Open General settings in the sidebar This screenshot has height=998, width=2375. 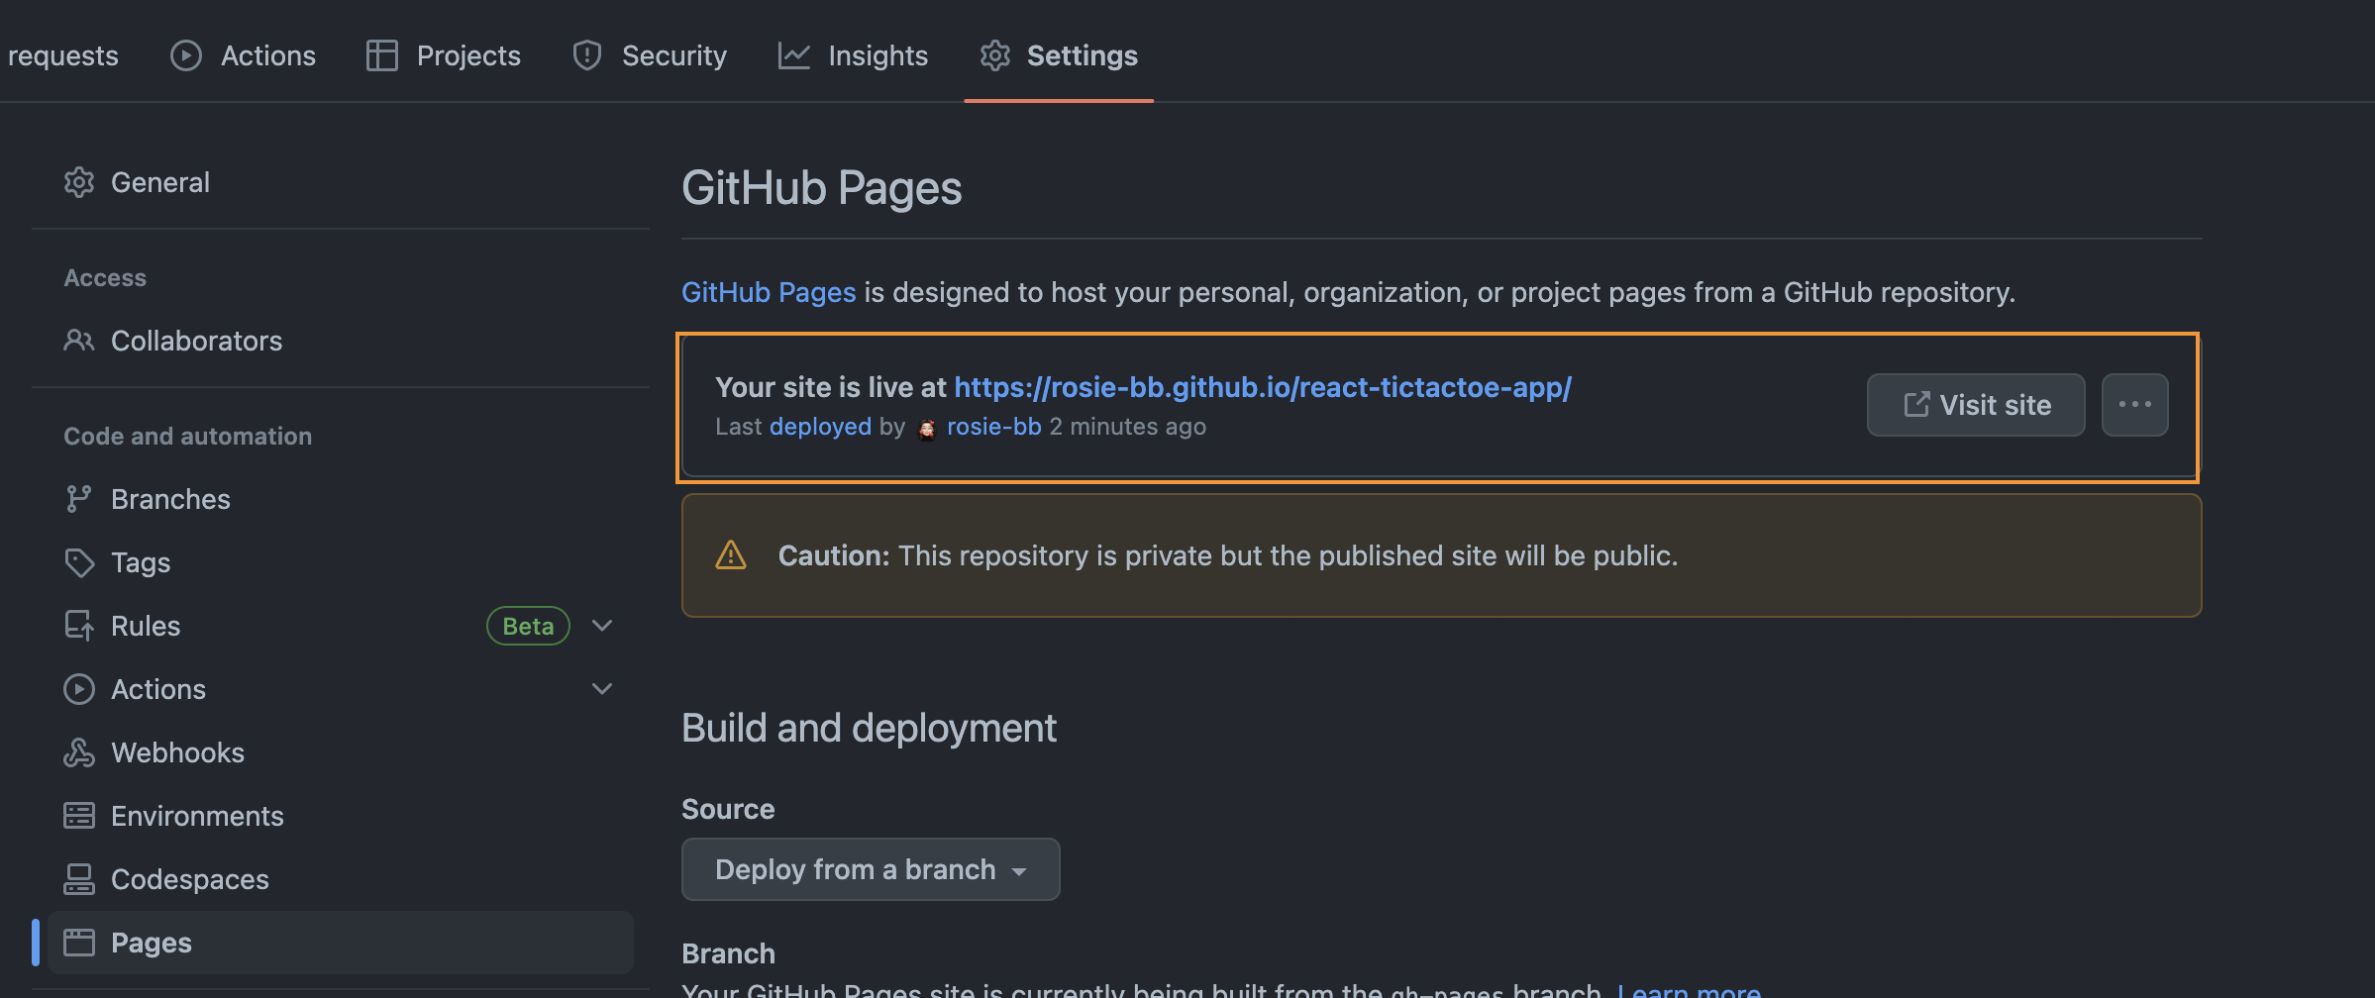click(341, 182)
